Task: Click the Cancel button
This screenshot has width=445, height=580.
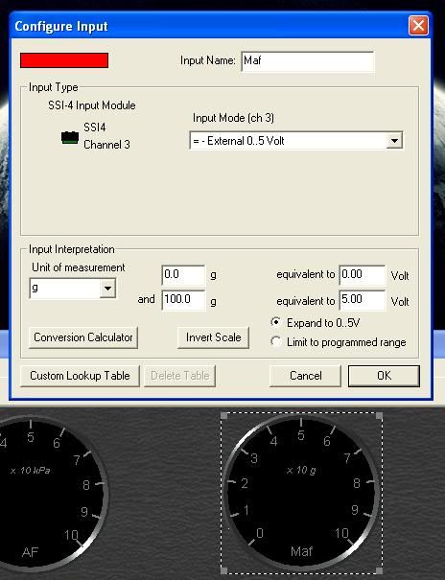Action: (x=305, y=376)
